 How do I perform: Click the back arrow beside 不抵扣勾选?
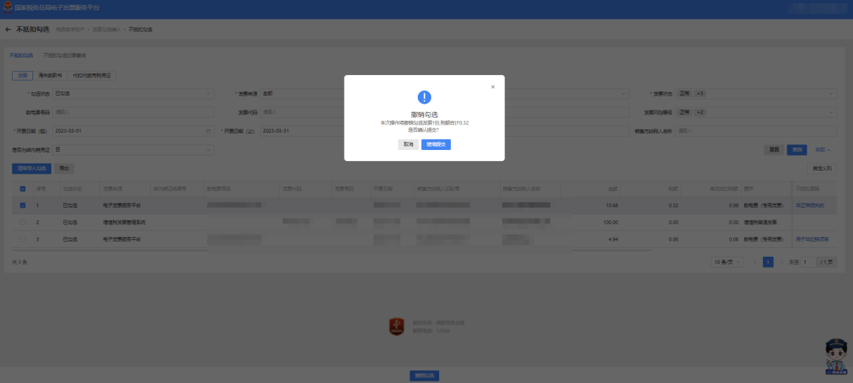pos(8,29)
